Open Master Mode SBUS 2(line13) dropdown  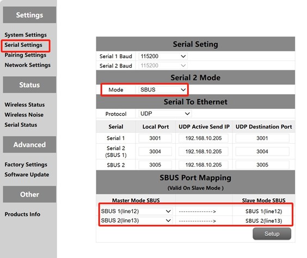(136, 220)
